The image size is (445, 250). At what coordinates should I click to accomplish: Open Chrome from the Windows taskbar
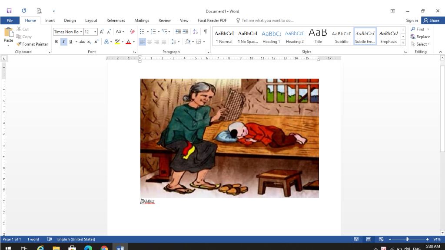tap(104, 248)
